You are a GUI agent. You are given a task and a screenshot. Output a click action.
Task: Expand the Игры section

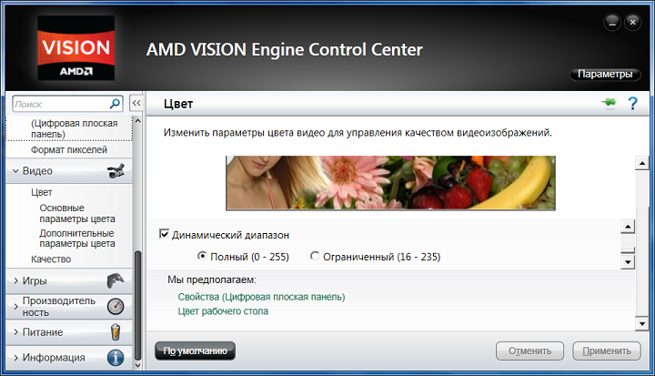pos(16,280)
